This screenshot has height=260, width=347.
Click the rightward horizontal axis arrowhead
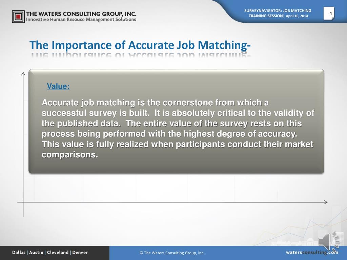[x=326, y=202]
